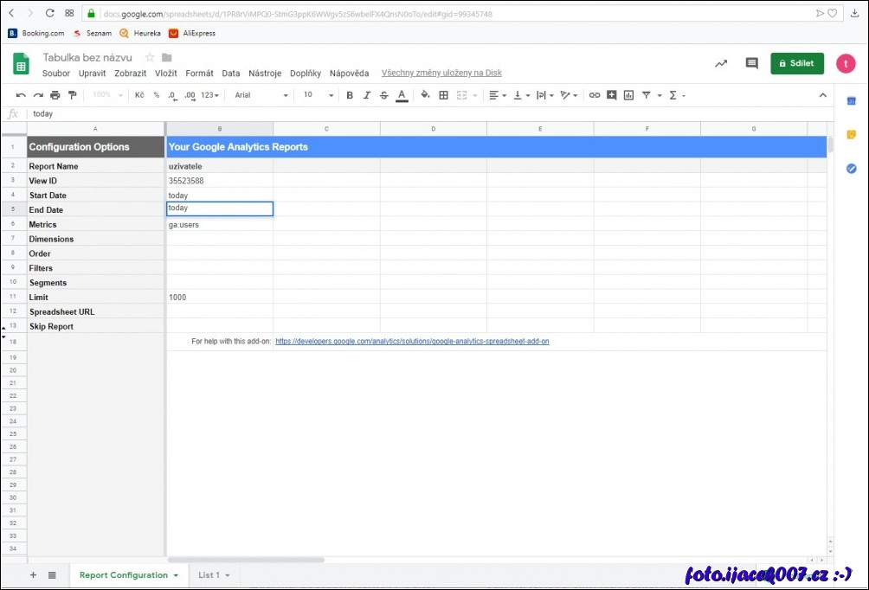Open the Doplňky menu
Image resolution: width=869 pixels, height=590 pixels.
point(305,74)
